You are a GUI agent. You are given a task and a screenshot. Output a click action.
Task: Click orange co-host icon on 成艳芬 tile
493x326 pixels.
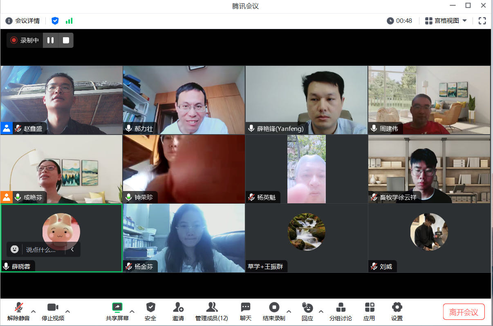coord(7,197)
